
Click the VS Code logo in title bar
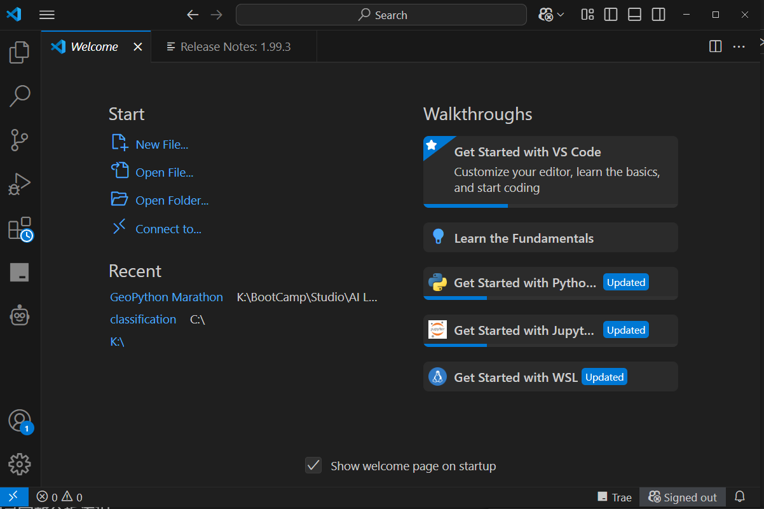(x=13, y=15)
